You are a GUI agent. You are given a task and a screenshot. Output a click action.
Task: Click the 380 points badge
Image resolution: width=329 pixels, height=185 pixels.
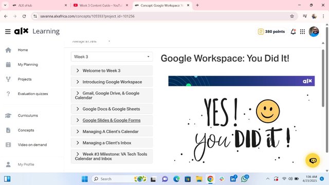[271, 32]
